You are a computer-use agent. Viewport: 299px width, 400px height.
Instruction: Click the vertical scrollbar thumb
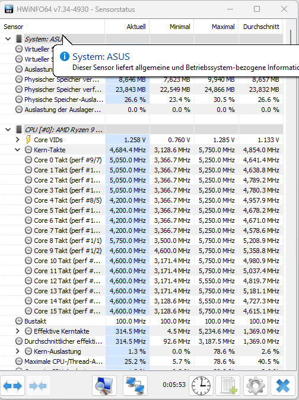291,37
